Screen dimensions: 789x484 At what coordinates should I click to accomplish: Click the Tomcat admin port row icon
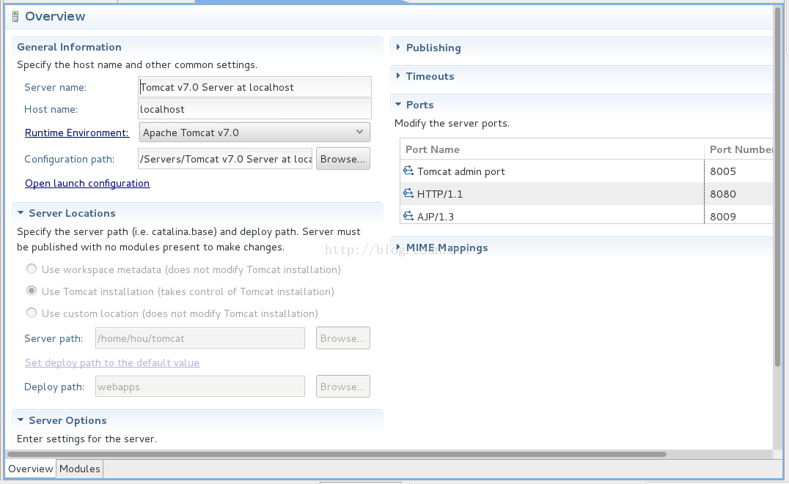pos(408,171)
